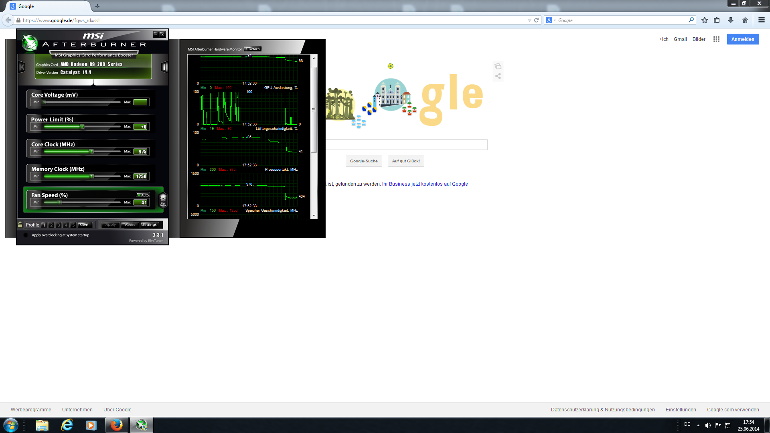Viewport: 770px width, 433px height.
Task: Toggle the profile lock padlock icon
Action: click(x=20, y=225)
